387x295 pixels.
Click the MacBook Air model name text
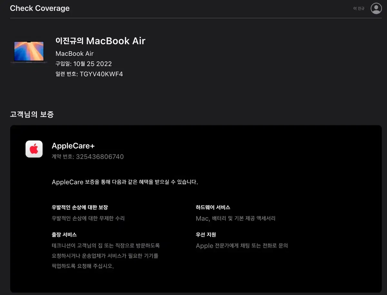pos(74,53)
